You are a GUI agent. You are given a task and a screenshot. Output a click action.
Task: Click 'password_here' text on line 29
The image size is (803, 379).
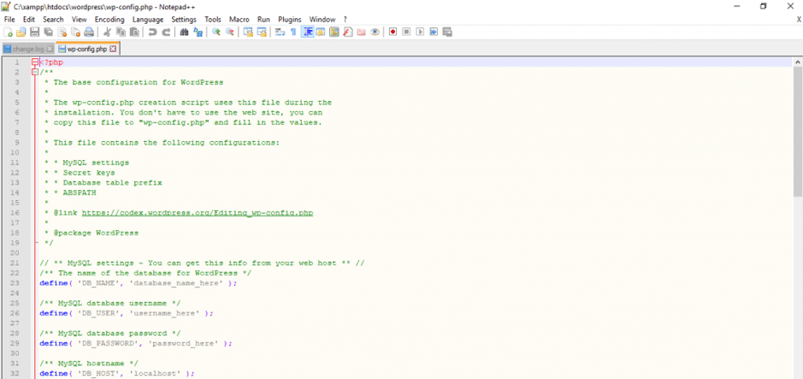pyautogui.click(x=183, y=343)
